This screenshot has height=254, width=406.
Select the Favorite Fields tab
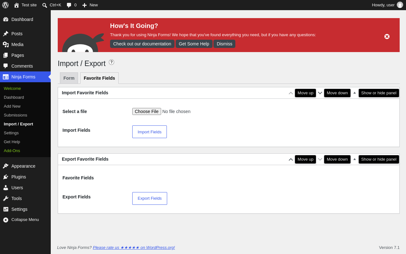tap(99, 78)
